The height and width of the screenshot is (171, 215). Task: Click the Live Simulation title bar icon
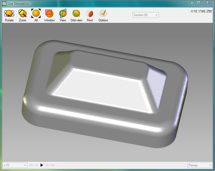(x=4, y=3)
